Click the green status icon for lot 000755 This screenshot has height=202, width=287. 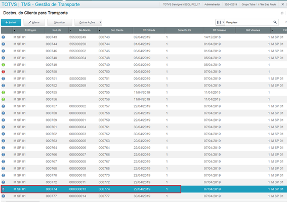point(4,93)
